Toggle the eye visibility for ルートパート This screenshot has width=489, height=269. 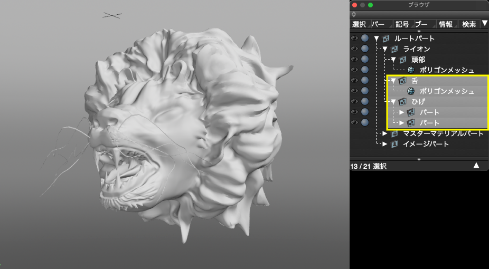coord(354,39)
